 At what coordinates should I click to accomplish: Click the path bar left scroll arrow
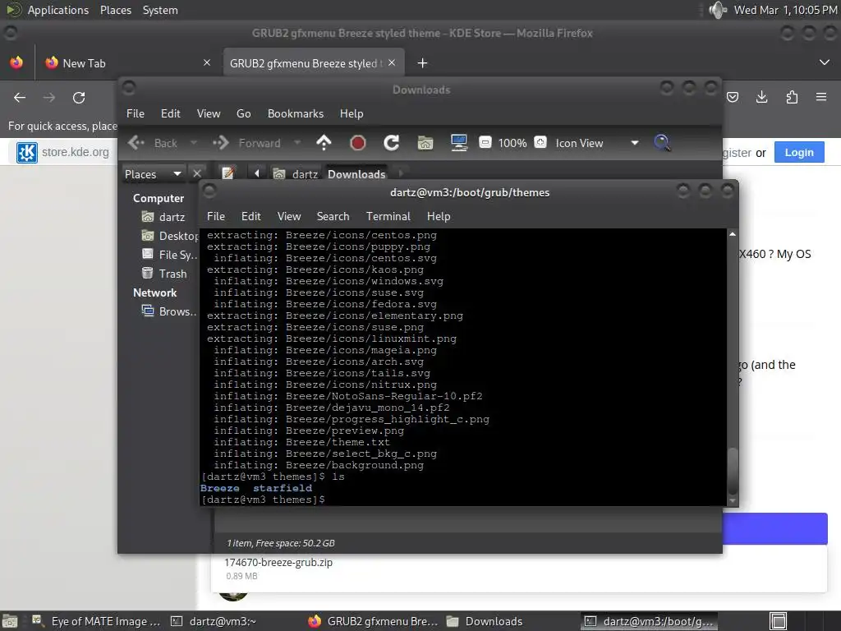click(257, 173)
